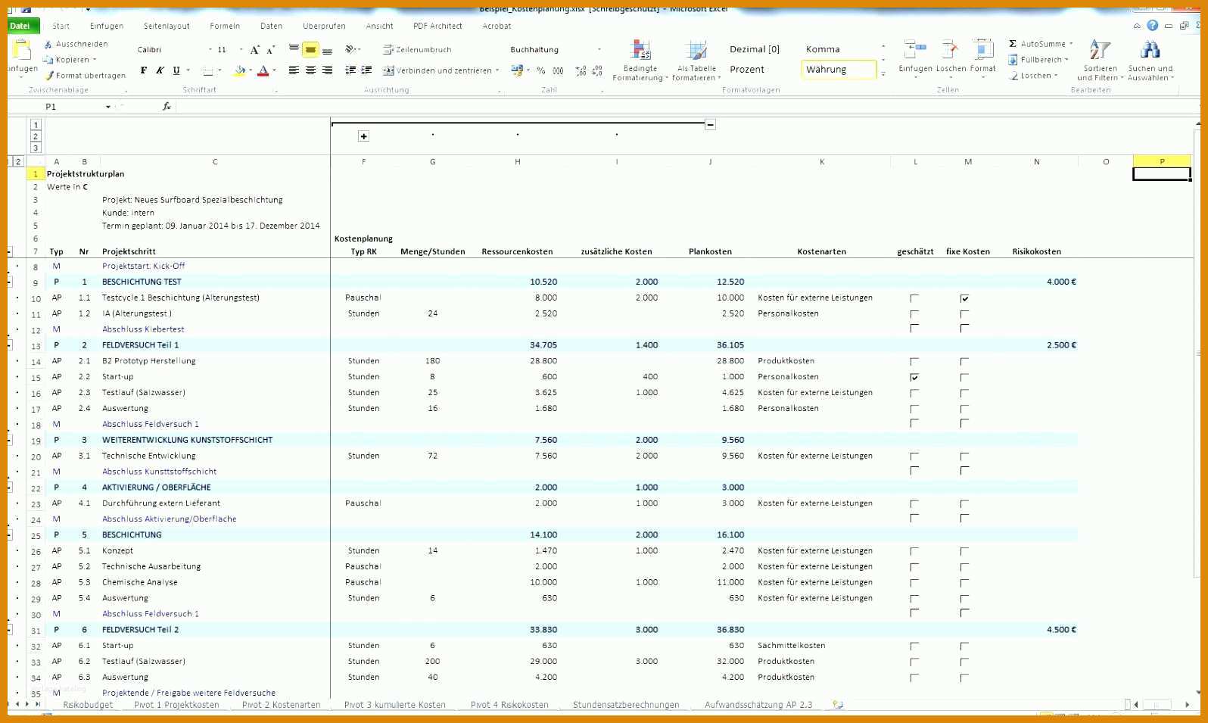Screen dimensions: 1208x723
Task: Check geschätzt box for IA (Alterungstest) row
Action: click(914, 314)
